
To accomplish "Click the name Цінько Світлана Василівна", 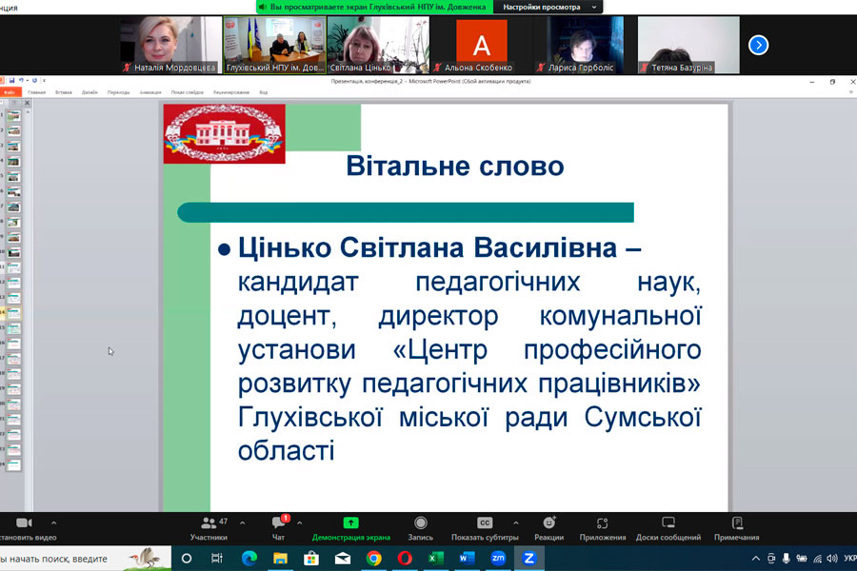I will point(428,247).
